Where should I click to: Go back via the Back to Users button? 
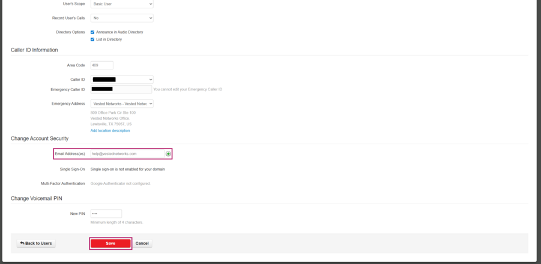(36, 243)
